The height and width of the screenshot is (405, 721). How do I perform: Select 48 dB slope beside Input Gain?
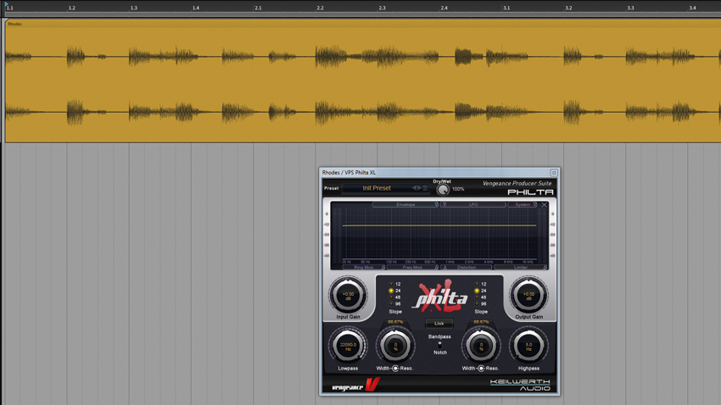pyautogui.click(x=391, y=297)
